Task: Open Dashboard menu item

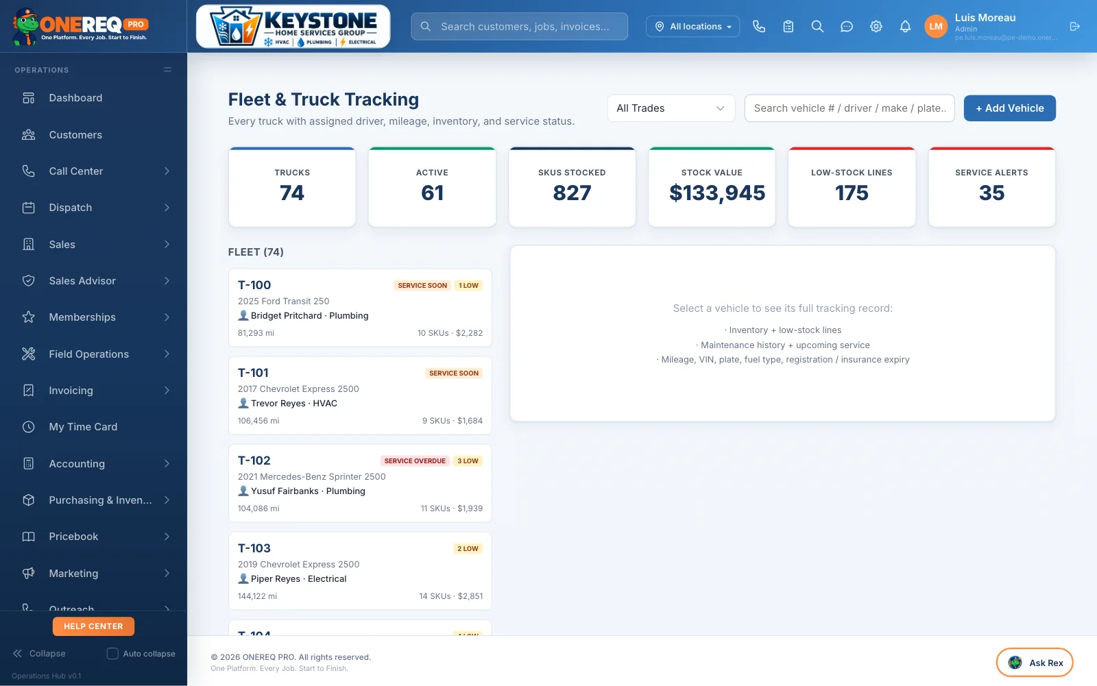Action: click(x=93, y=98)
